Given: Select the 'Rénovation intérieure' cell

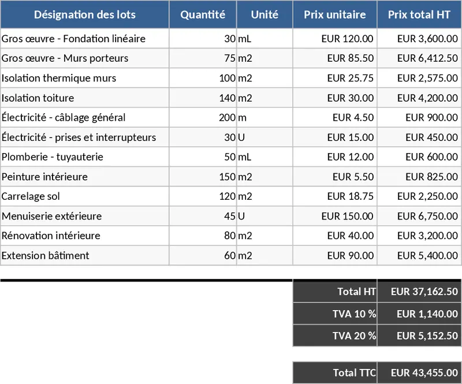Looking at the screenshot, I should 51,236.
